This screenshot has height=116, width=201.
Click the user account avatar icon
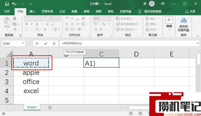tap(152, 4)
